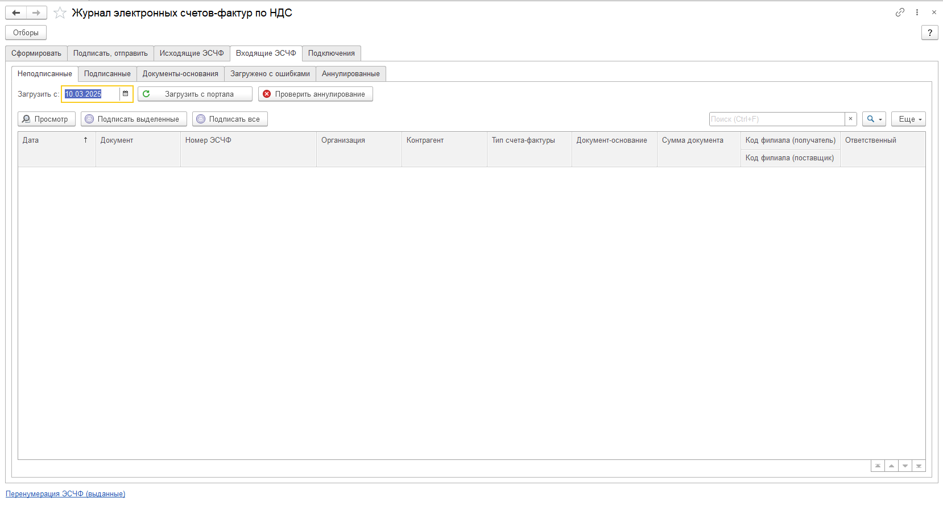Open calendar picker for load date
The image size is (943, 506).
point(126,94)
